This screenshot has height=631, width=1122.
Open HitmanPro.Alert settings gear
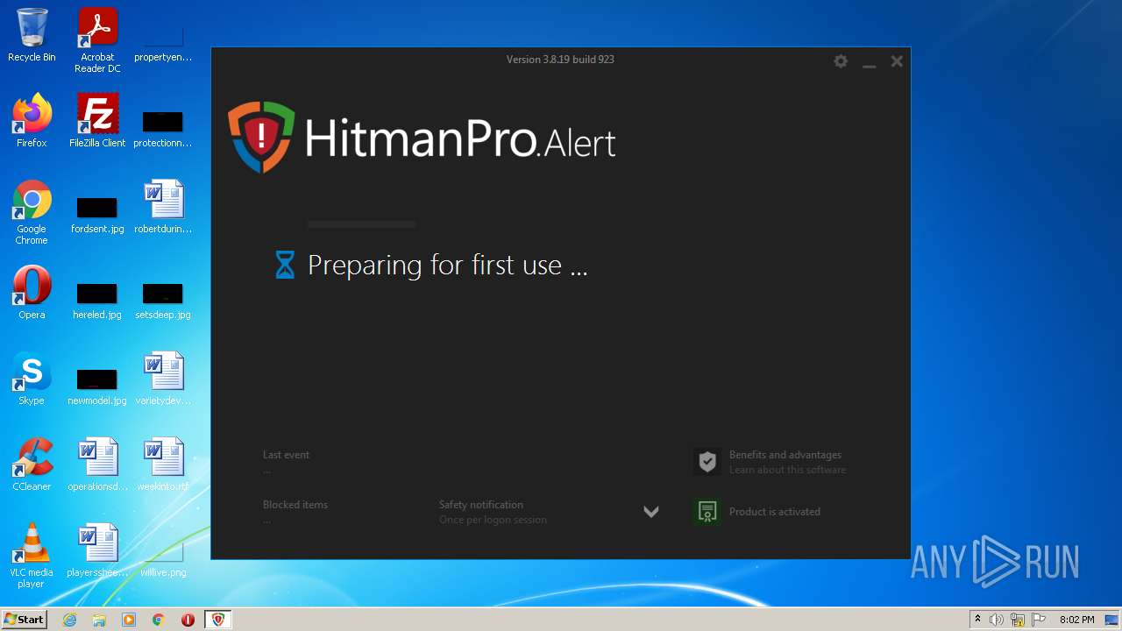pos(841,61)
